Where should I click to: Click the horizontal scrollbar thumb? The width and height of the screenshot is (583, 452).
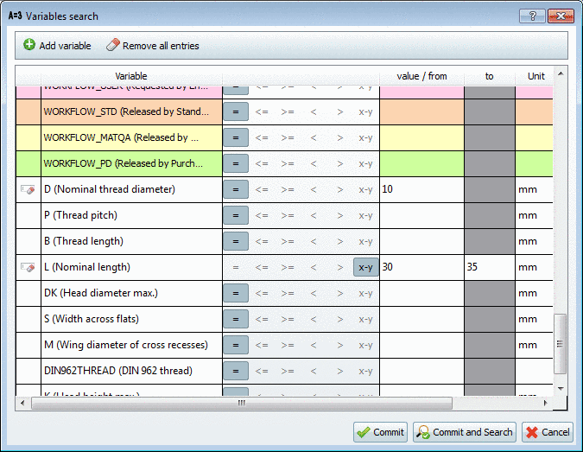[242, 403]
